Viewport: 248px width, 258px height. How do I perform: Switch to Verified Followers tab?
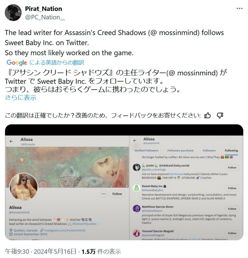(146, 150)
